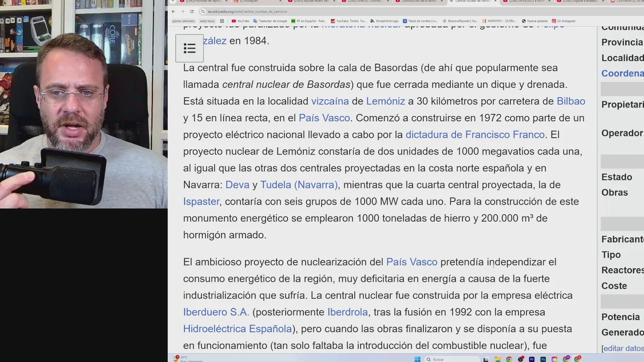
Task: Follow the 'Deva' link
Action: (237, 185)
